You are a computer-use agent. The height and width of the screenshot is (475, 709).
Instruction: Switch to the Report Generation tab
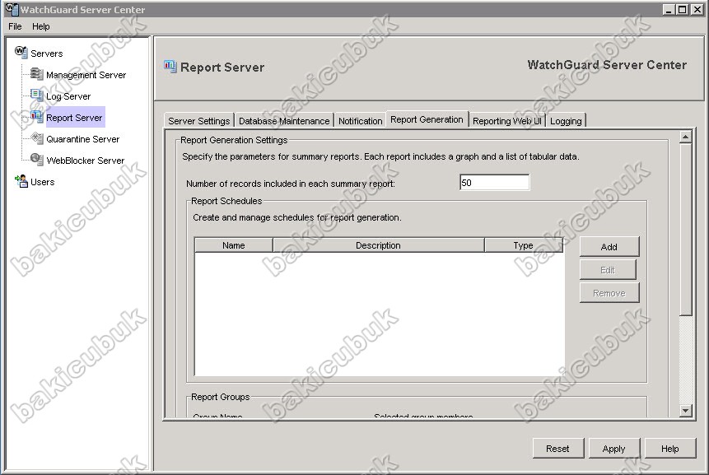click(427, 119)
